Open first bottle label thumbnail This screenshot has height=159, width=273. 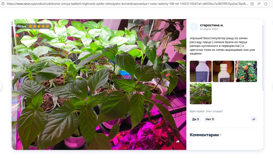[x=200, y=71]
